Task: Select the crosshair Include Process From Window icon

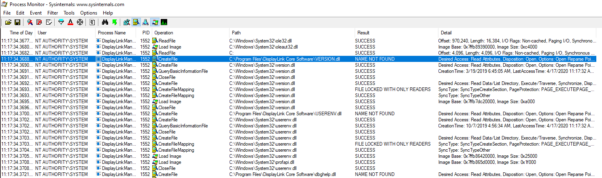Action: [80, 22]
